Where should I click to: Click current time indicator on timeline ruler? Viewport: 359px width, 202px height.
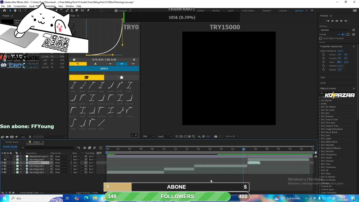[243, 149]
